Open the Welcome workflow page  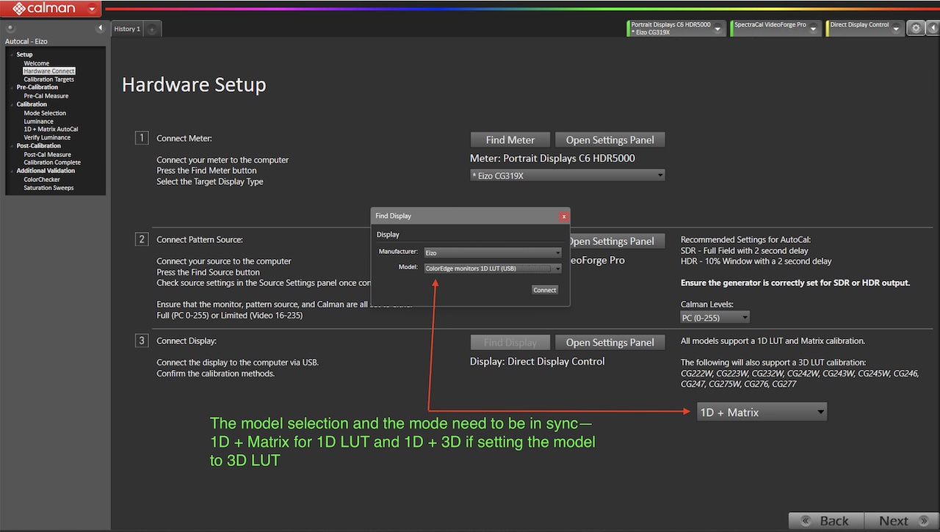36,64
